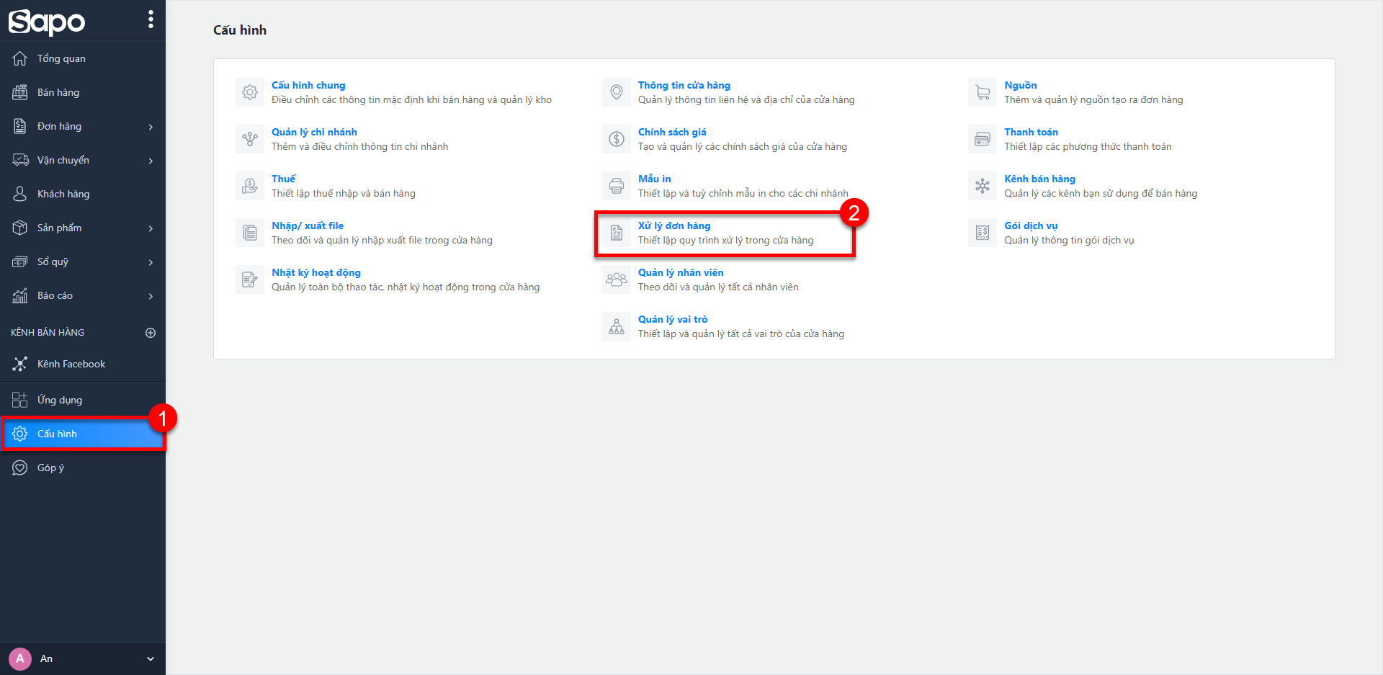Expand the Đơn hàng submenu chevron
The width and height of the screenshot is (1383, 675).
pos(151,127)
